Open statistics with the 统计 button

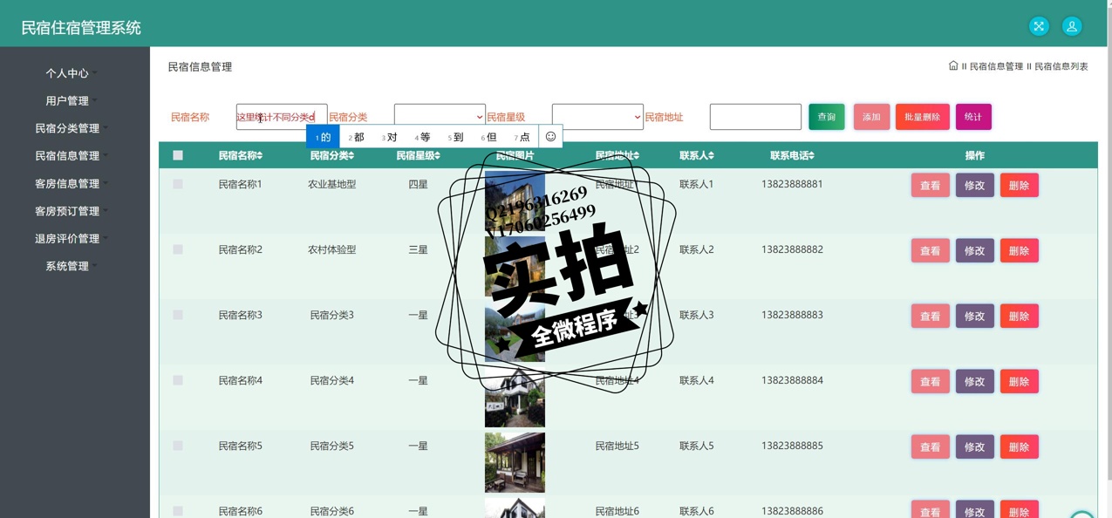coord(973,117)
